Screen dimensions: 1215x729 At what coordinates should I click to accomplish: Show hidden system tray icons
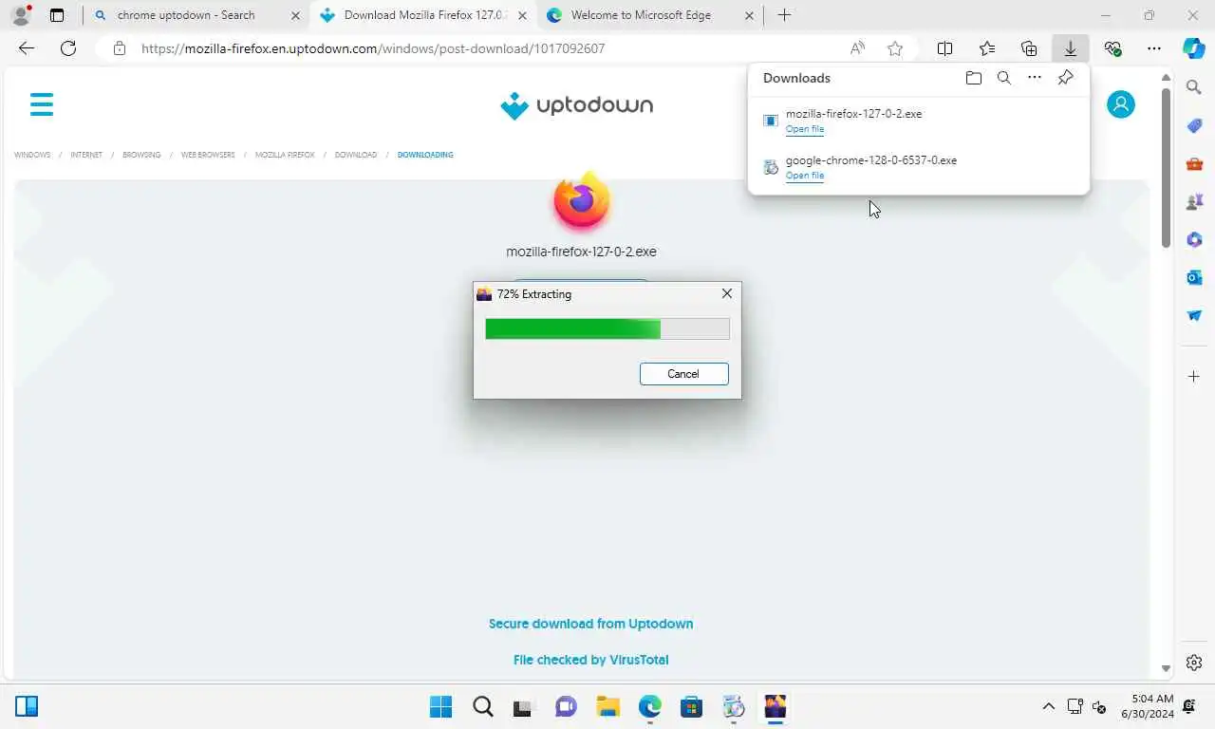tap(1048, 706)
